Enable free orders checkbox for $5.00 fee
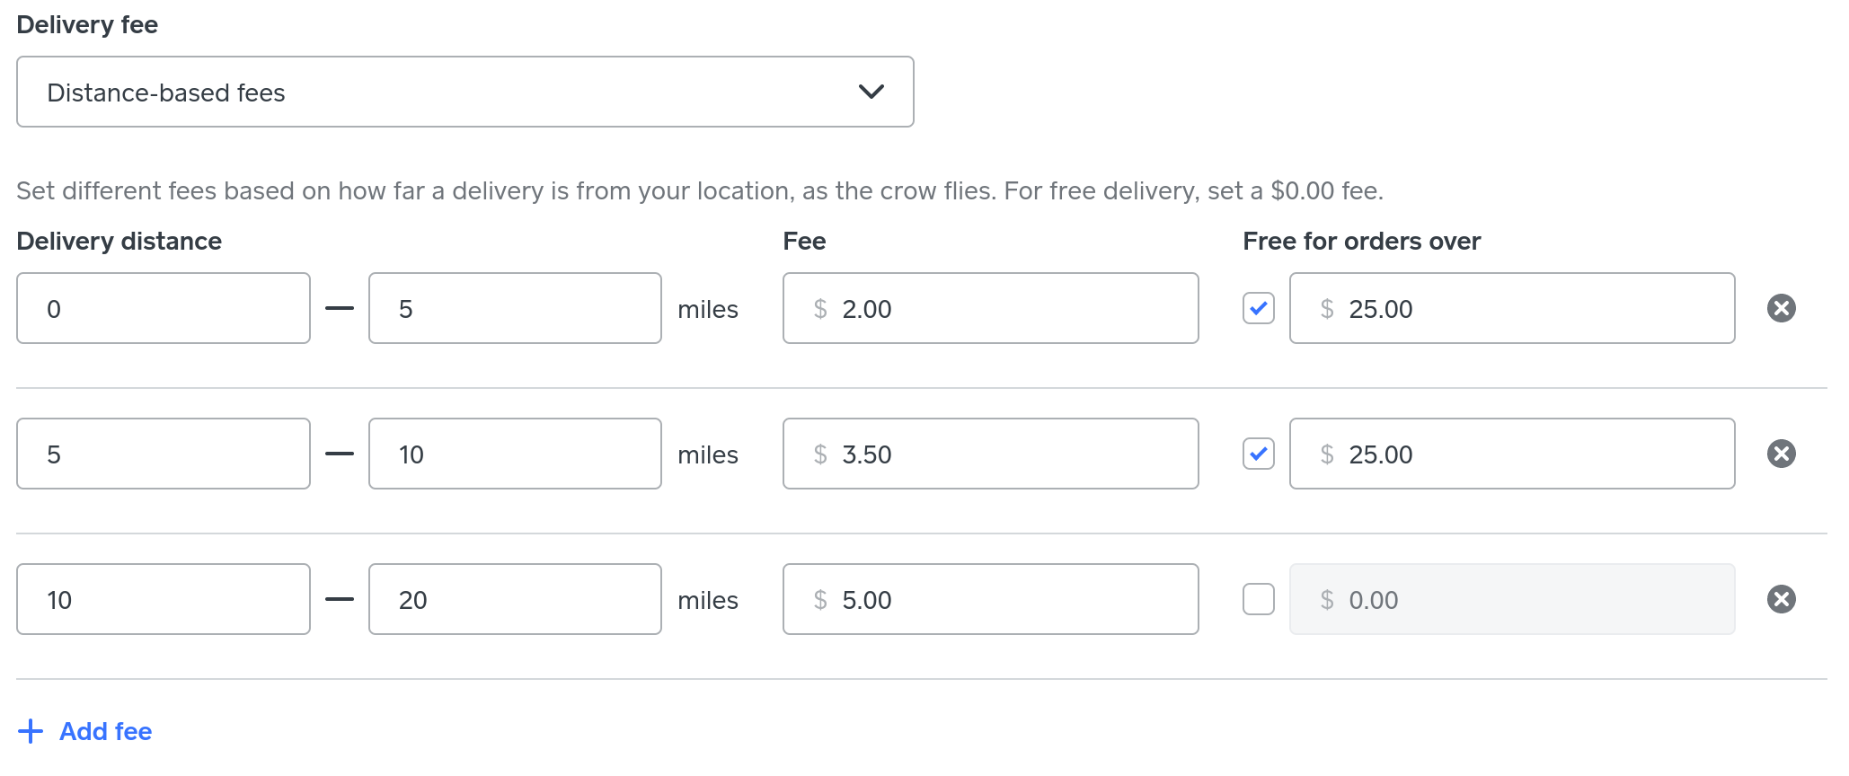 [x=1258, y=599]
